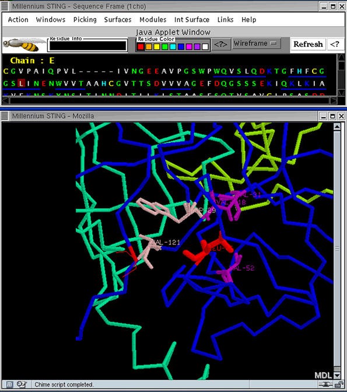Pick the blue residue color swatch

(181, 47)
